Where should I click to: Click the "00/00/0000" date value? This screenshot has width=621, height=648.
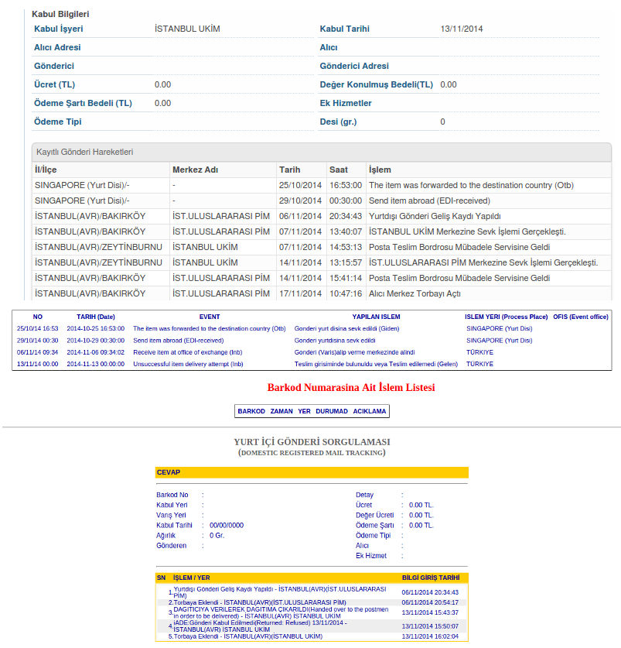pos(227,526)
